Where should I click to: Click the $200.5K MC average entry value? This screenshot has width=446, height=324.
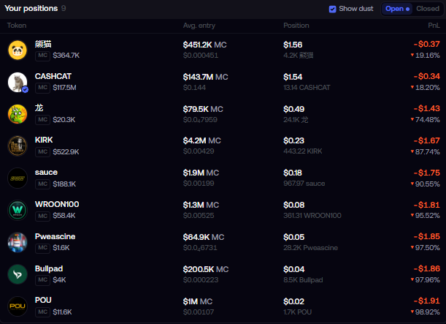(206, 269)
